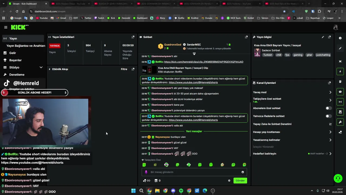346x195 pixels.
Task: Open the user avatar at top right
Action: [336, 27]
